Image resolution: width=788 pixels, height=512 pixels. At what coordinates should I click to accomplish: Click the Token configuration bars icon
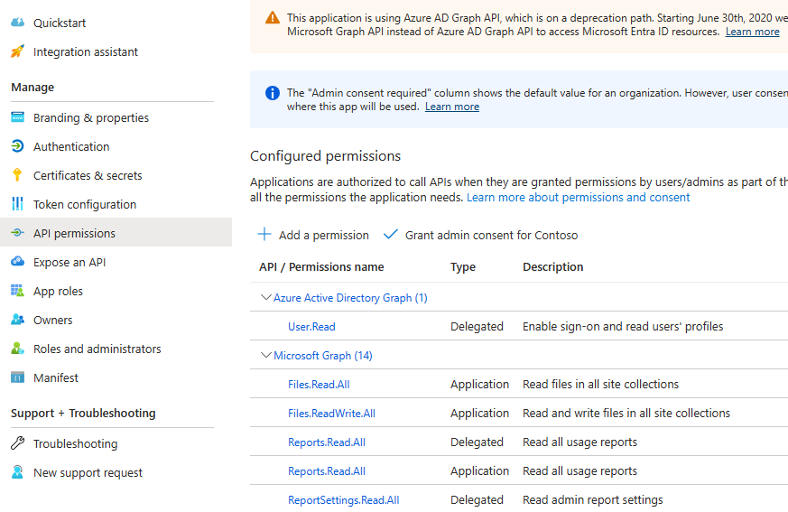pyautogui.click(x=17, y=204)
